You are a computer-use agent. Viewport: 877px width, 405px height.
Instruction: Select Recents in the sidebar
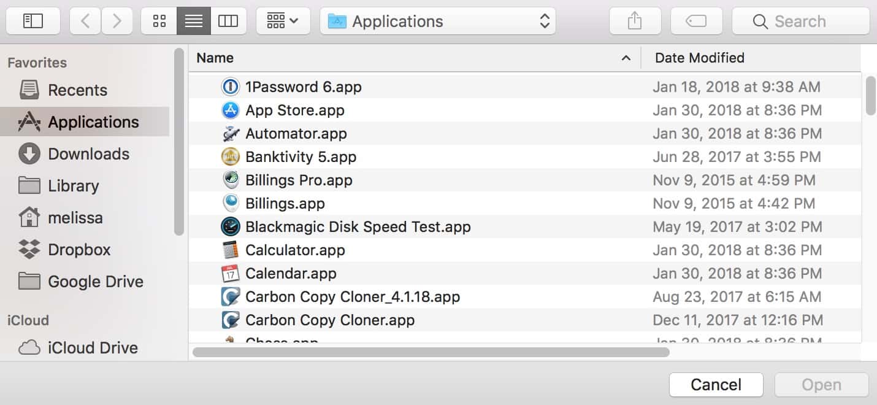pyautogui.click(x=77, y=90)
